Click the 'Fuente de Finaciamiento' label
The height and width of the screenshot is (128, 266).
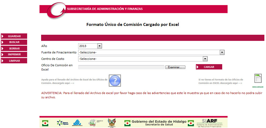click(59, 52)
